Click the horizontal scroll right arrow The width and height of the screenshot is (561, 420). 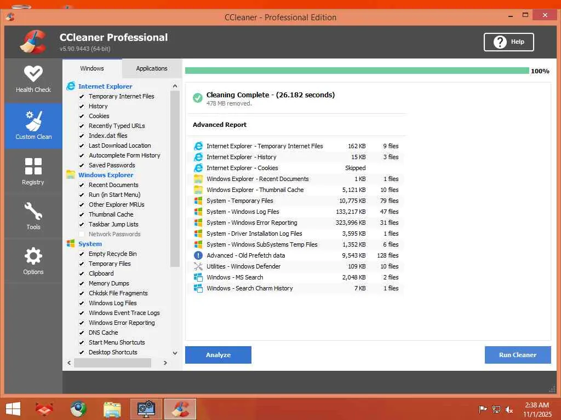[165, 363]
